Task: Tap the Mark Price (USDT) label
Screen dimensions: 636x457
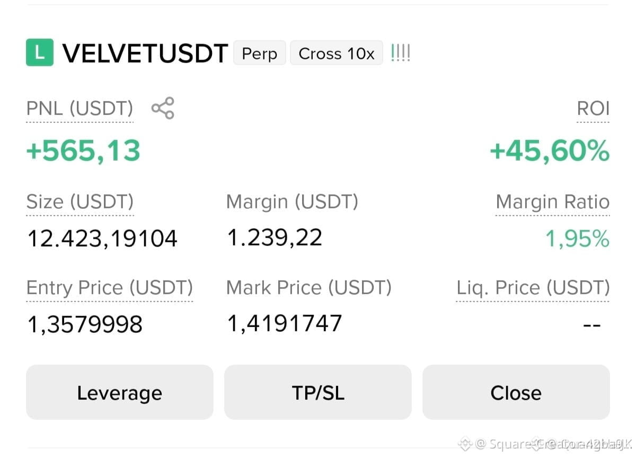Action: (x=309, y=288)
